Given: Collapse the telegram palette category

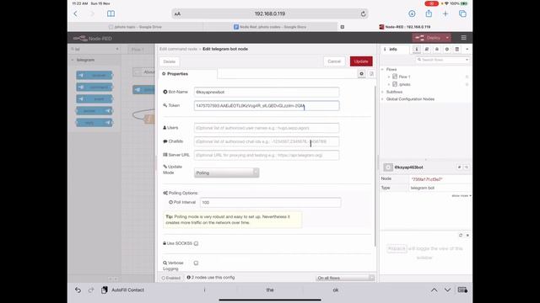Looking at the screenshot, I should [x=73, y=60].
